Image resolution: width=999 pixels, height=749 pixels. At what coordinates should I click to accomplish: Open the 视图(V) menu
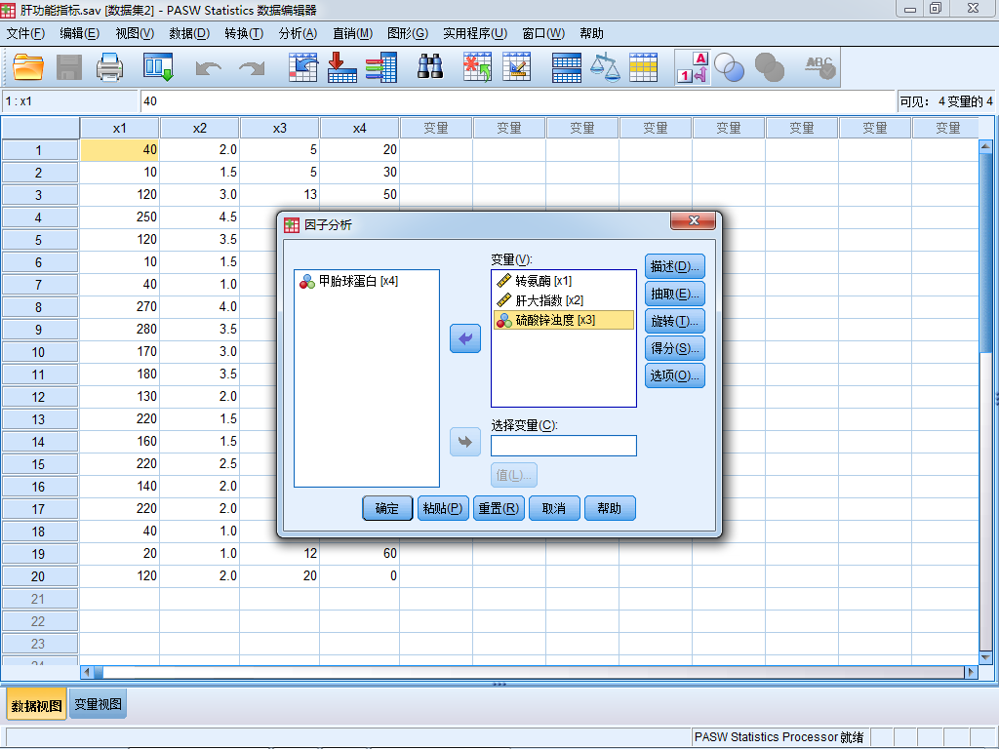coord(135,34)
